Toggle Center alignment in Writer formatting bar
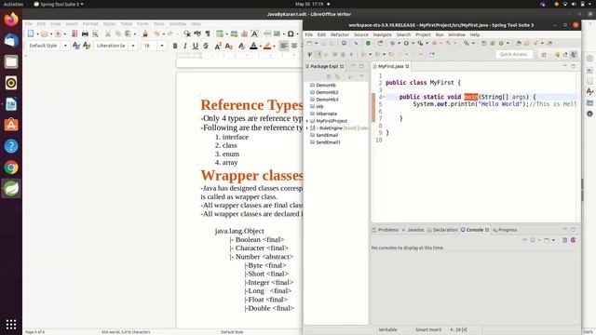The height and width of the screenshot is (335, 596). click(x=294, y=46)
